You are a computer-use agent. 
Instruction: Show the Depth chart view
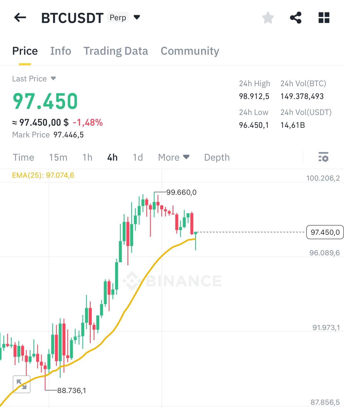coord(217,157)
